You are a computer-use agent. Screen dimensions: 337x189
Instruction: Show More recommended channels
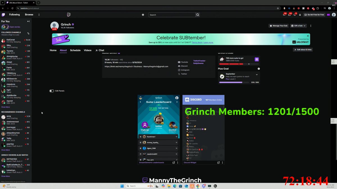(x=6, y=150)
